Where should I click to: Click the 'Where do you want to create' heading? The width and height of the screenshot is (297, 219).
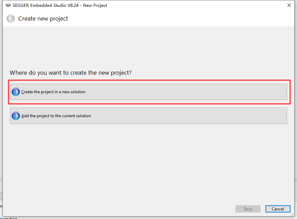71,73
